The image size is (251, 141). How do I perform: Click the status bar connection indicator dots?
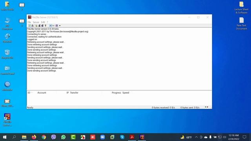click(x=207, y=107)
